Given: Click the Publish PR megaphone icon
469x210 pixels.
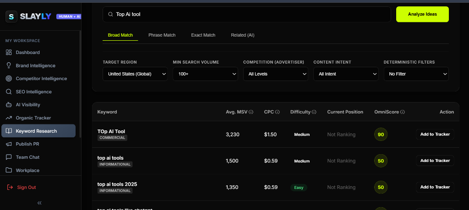Looking at the screenshot, I should tap(9, 144).
